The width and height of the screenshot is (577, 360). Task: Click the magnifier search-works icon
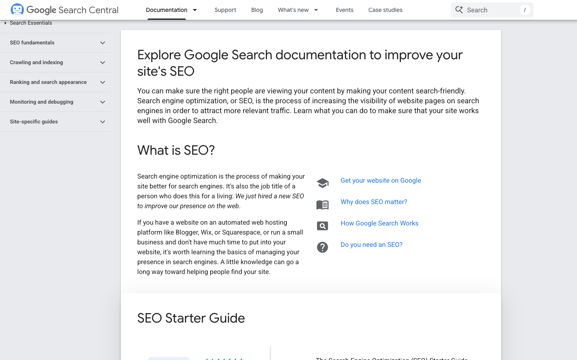click(x=322, y=226)
